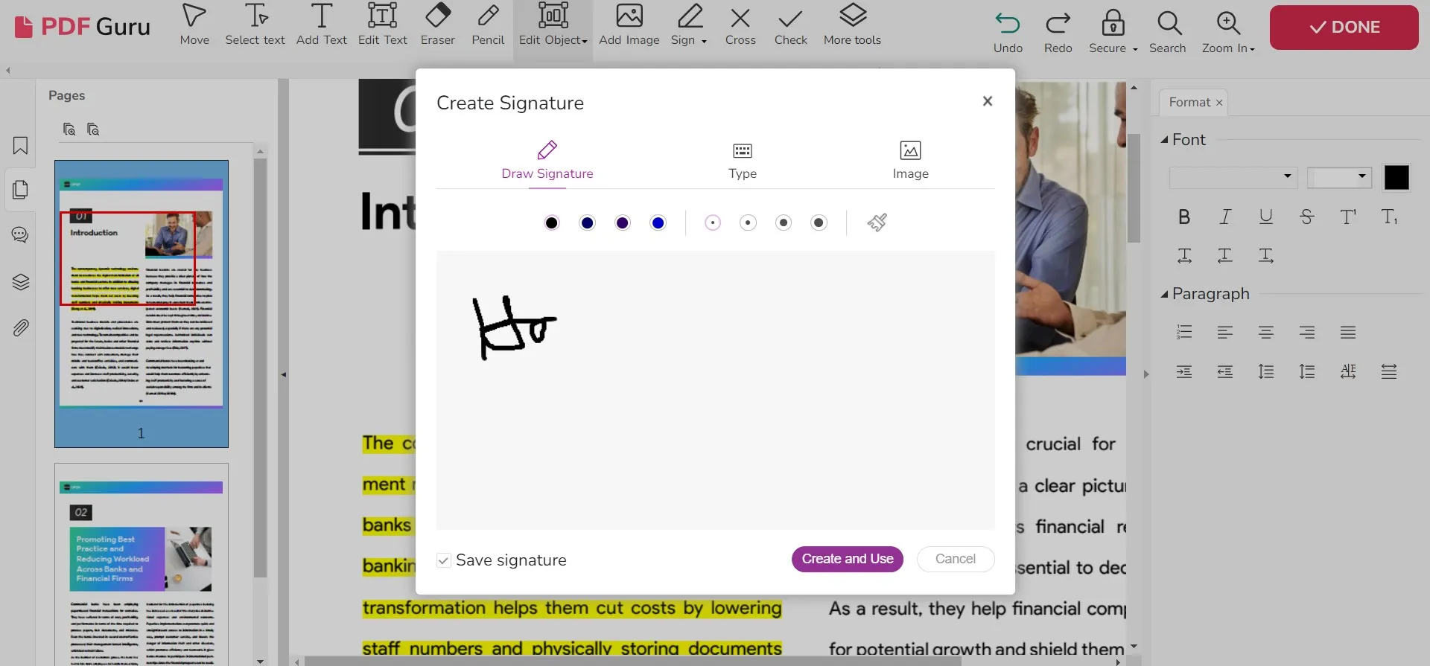The height and width of the screenshot is (666, 1430).
Task: Open the comments panel icon
Action: (x=20, y=235)
